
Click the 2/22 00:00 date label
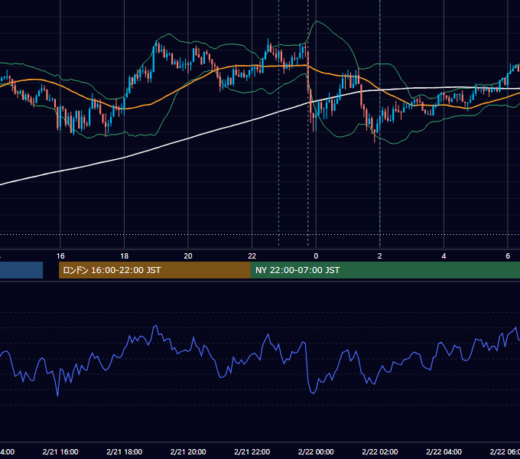pyautogui.click(x=316, y=451)
